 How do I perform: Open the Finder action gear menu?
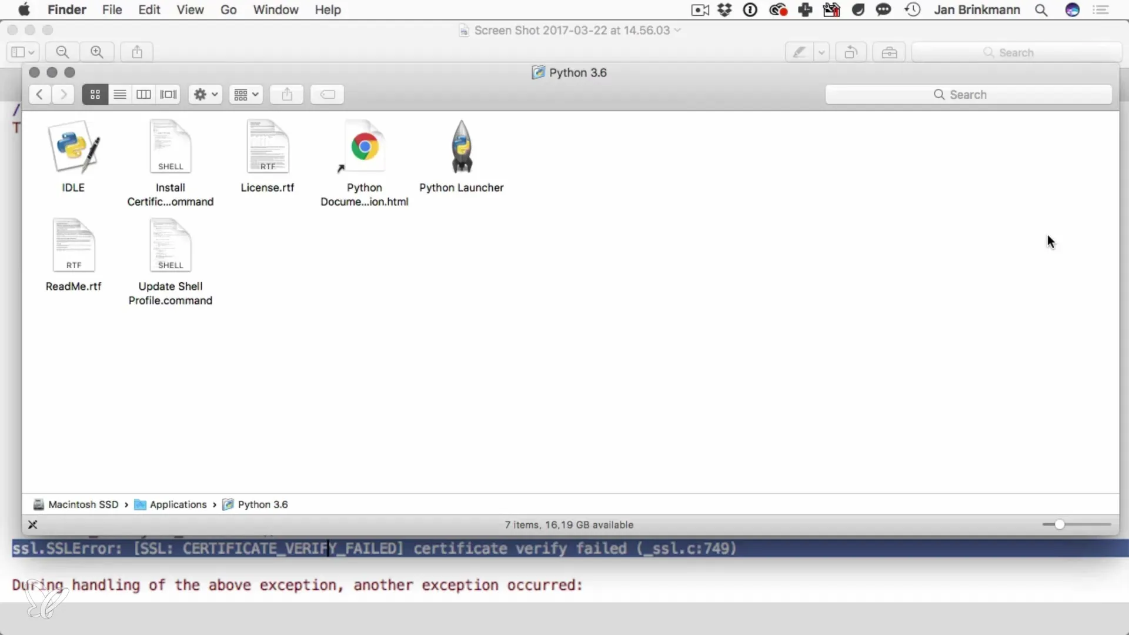click(x=205, y=95)
